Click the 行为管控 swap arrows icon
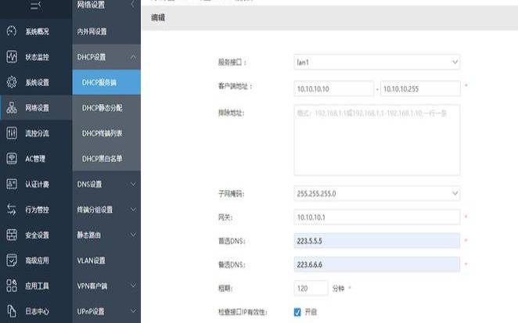 coord(12,210)
